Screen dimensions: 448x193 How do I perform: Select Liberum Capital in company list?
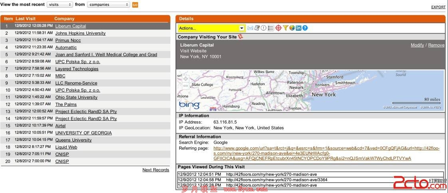[71, 26]
